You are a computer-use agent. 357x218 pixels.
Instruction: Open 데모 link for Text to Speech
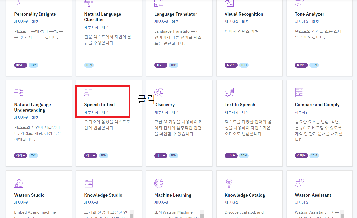coord(245,112)
